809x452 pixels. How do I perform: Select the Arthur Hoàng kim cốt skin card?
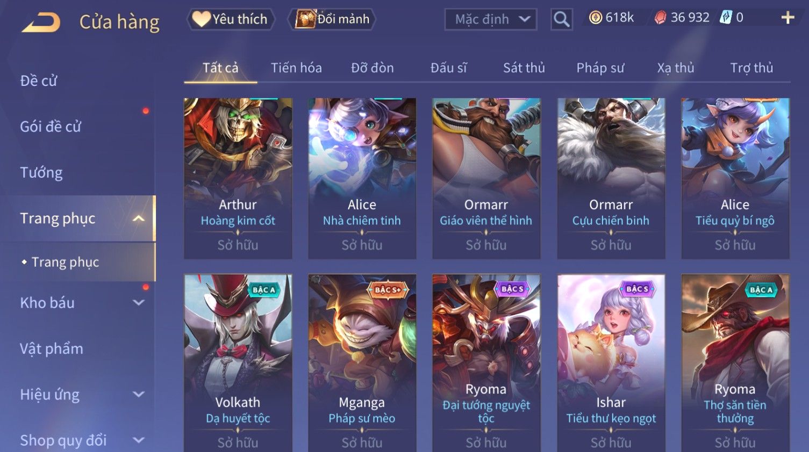pos(238,178)
